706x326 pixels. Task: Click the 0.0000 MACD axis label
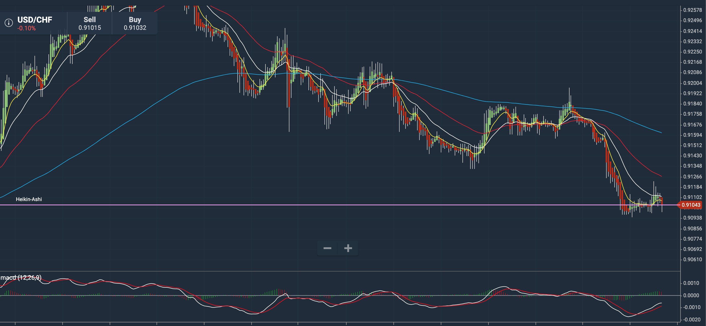point(691,295)
